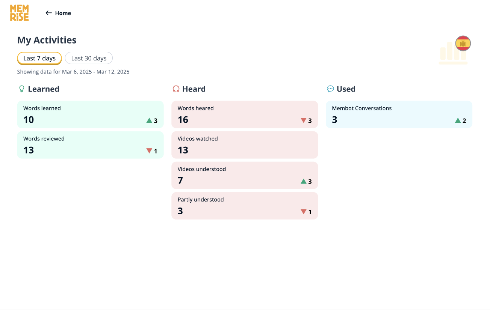Click the Heard headphones icon

[x=176, y=89]
